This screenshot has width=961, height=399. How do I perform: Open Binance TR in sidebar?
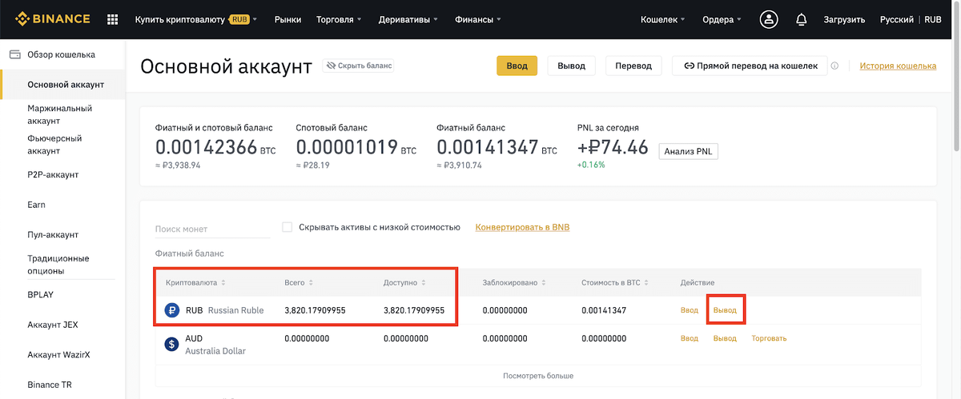(50, 385)
